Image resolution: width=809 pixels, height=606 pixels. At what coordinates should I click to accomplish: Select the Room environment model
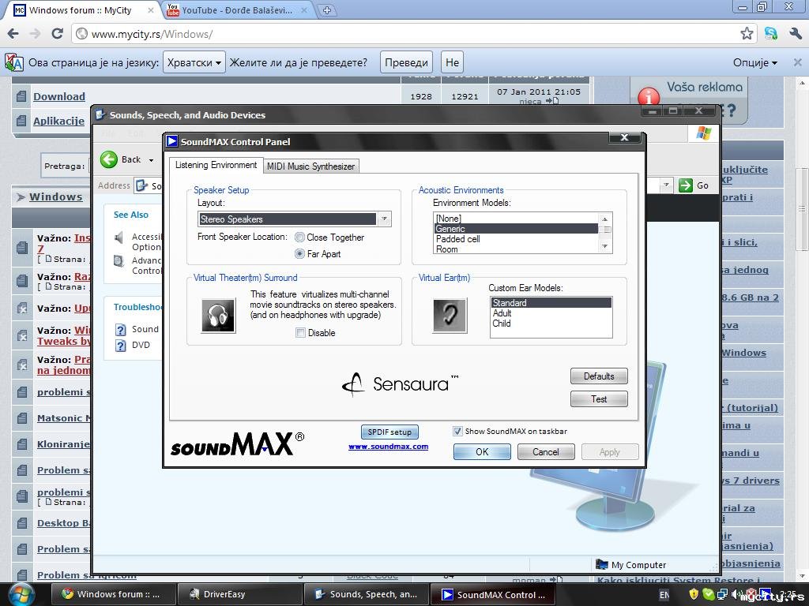coord(516,249)
